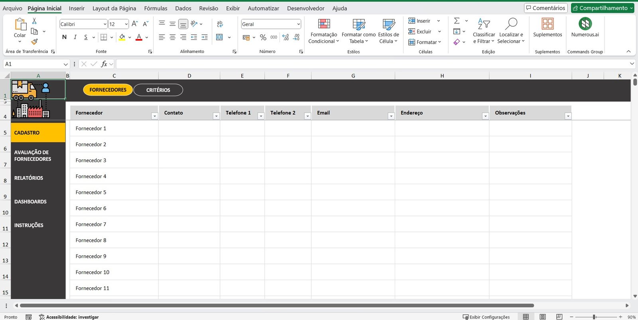Switch to the Dados ribbon tab

click(x=183, y=8)
